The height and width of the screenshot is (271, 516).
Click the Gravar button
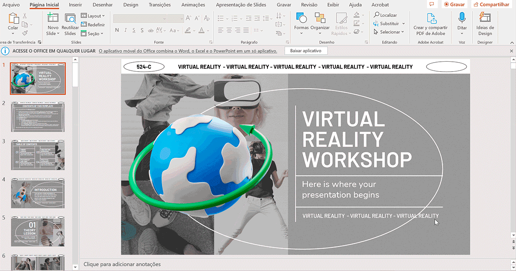pyautogui.click(x=454, y=4)
